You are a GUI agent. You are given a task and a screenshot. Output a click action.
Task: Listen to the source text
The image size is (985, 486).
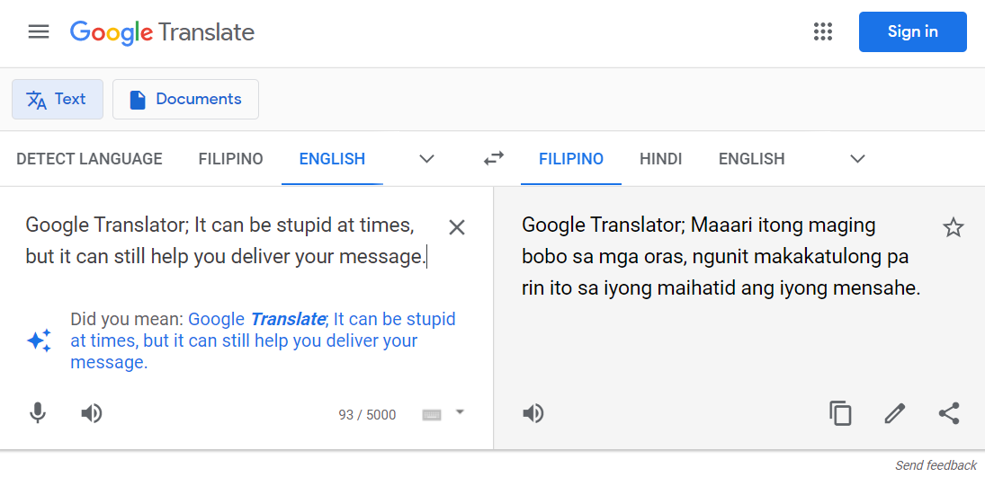click(92, 413)
